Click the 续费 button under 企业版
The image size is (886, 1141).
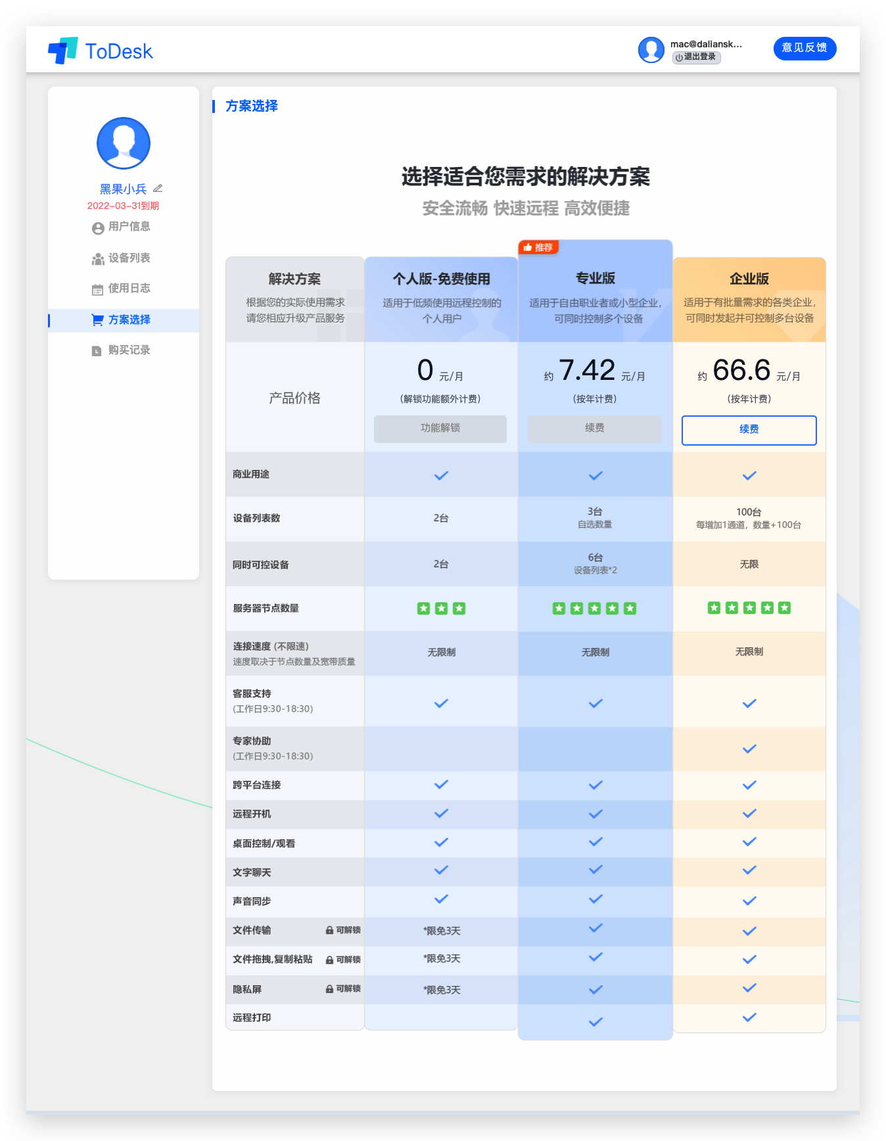pyautogui.click(x=749, y=430)
